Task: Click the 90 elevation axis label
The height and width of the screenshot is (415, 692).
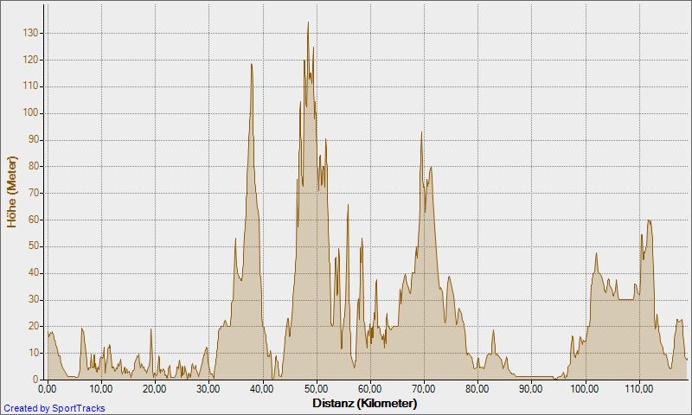Action: (x=33, y=140)
